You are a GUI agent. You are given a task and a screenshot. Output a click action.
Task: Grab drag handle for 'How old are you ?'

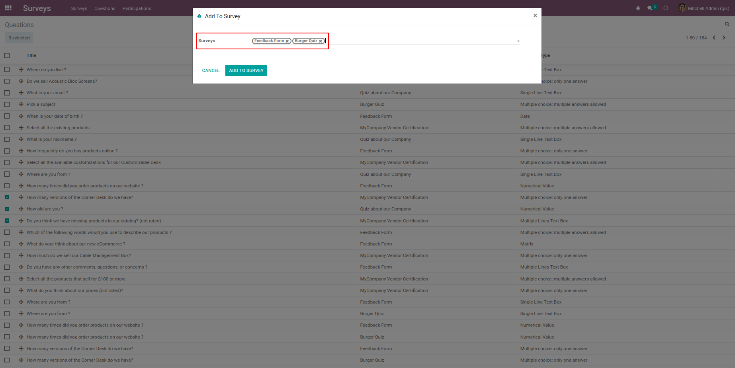click(21, 209)
